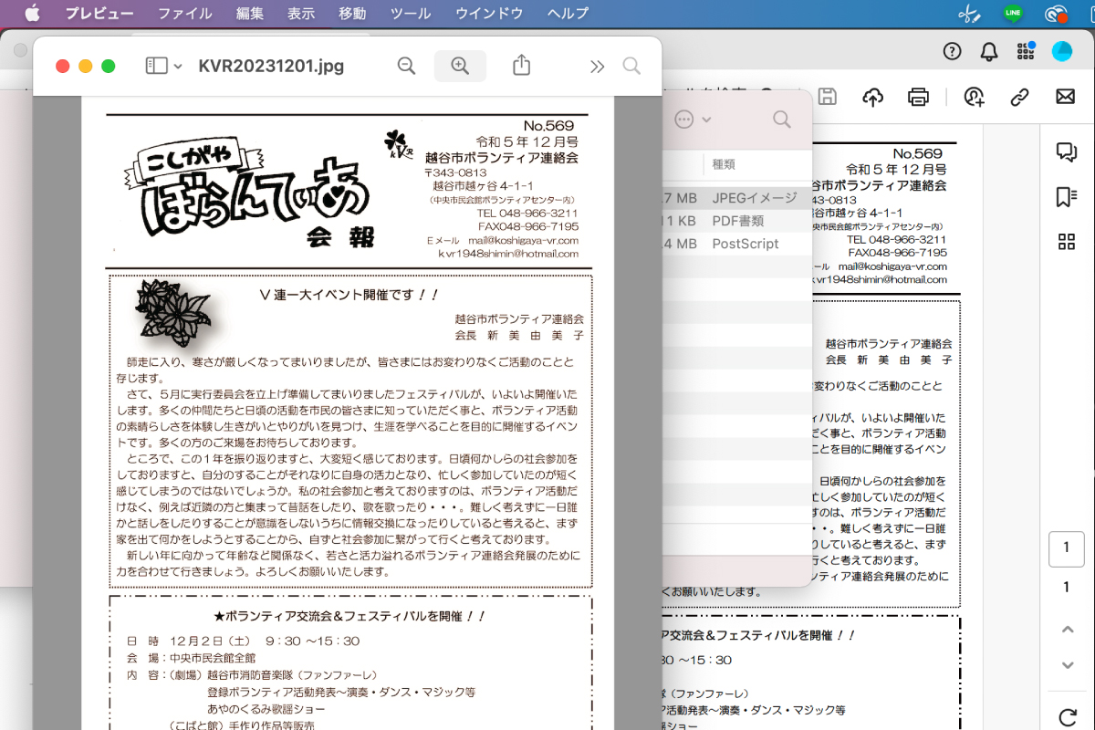
Task: Click FAX048-966-7195 in the Acrobat document
Action: (898, 252)
